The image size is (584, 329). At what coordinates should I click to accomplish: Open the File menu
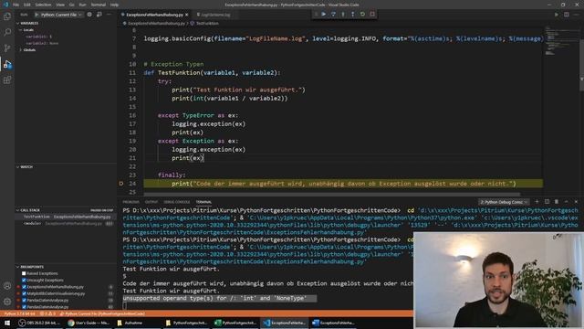16,5
